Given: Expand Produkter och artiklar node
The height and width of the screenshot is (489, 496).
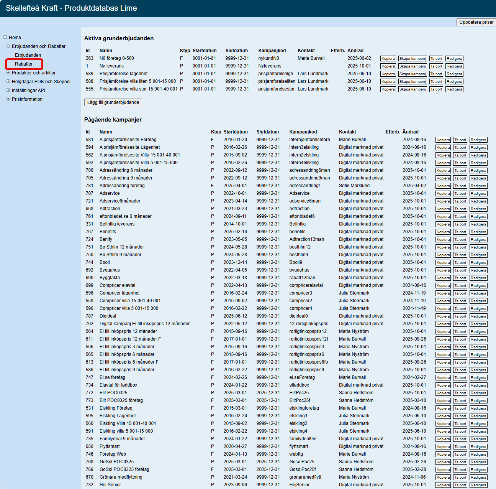Looking at the screenshot, I should (8, 72).
